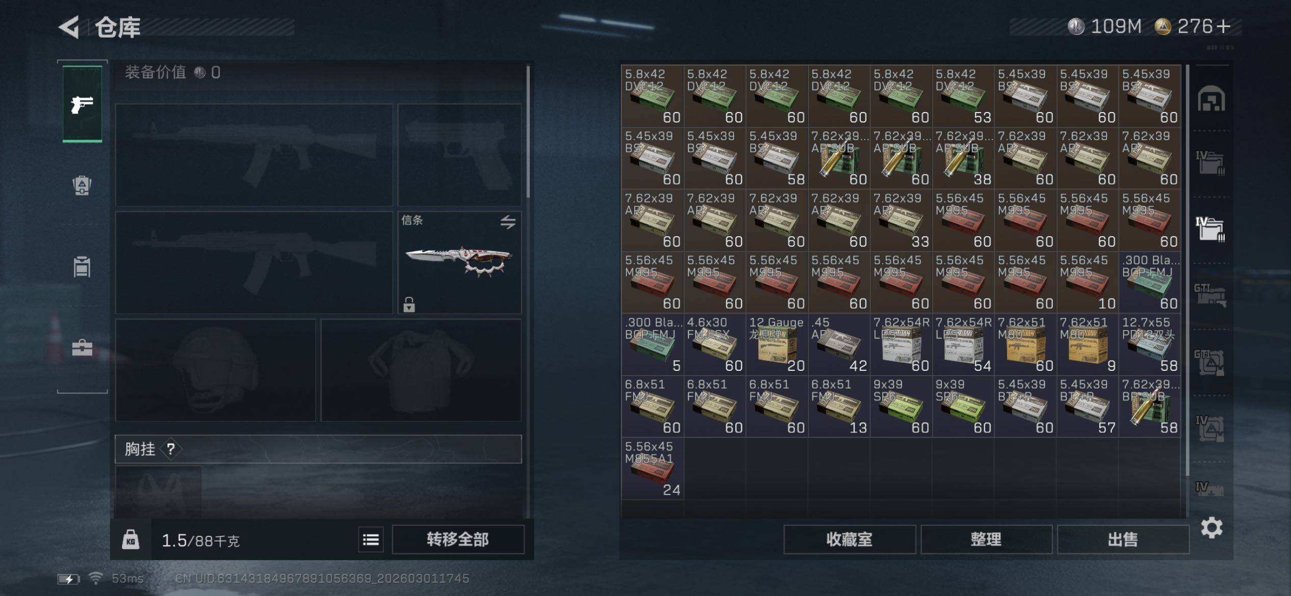Select the weapon category icon in the sidebar
Image resolution: width=1291 pixels, height=596 pixels.
point(82,104)
